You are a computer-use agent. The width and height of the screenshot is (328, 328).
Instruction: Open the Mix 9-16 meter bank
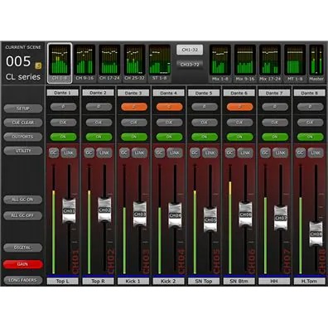[x=245, y=63]
